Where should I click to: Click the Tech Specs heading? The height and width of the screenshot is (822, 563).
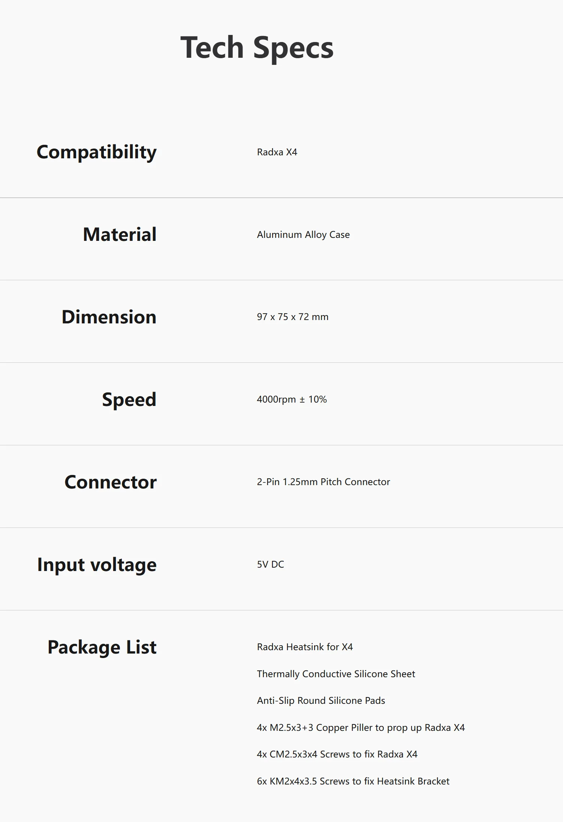click(x=257, y=48)
